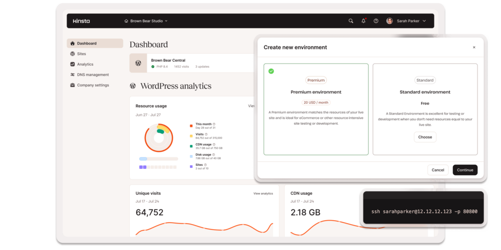
Task: Open Analytics in the sidebar
Action: click(85, 64)
